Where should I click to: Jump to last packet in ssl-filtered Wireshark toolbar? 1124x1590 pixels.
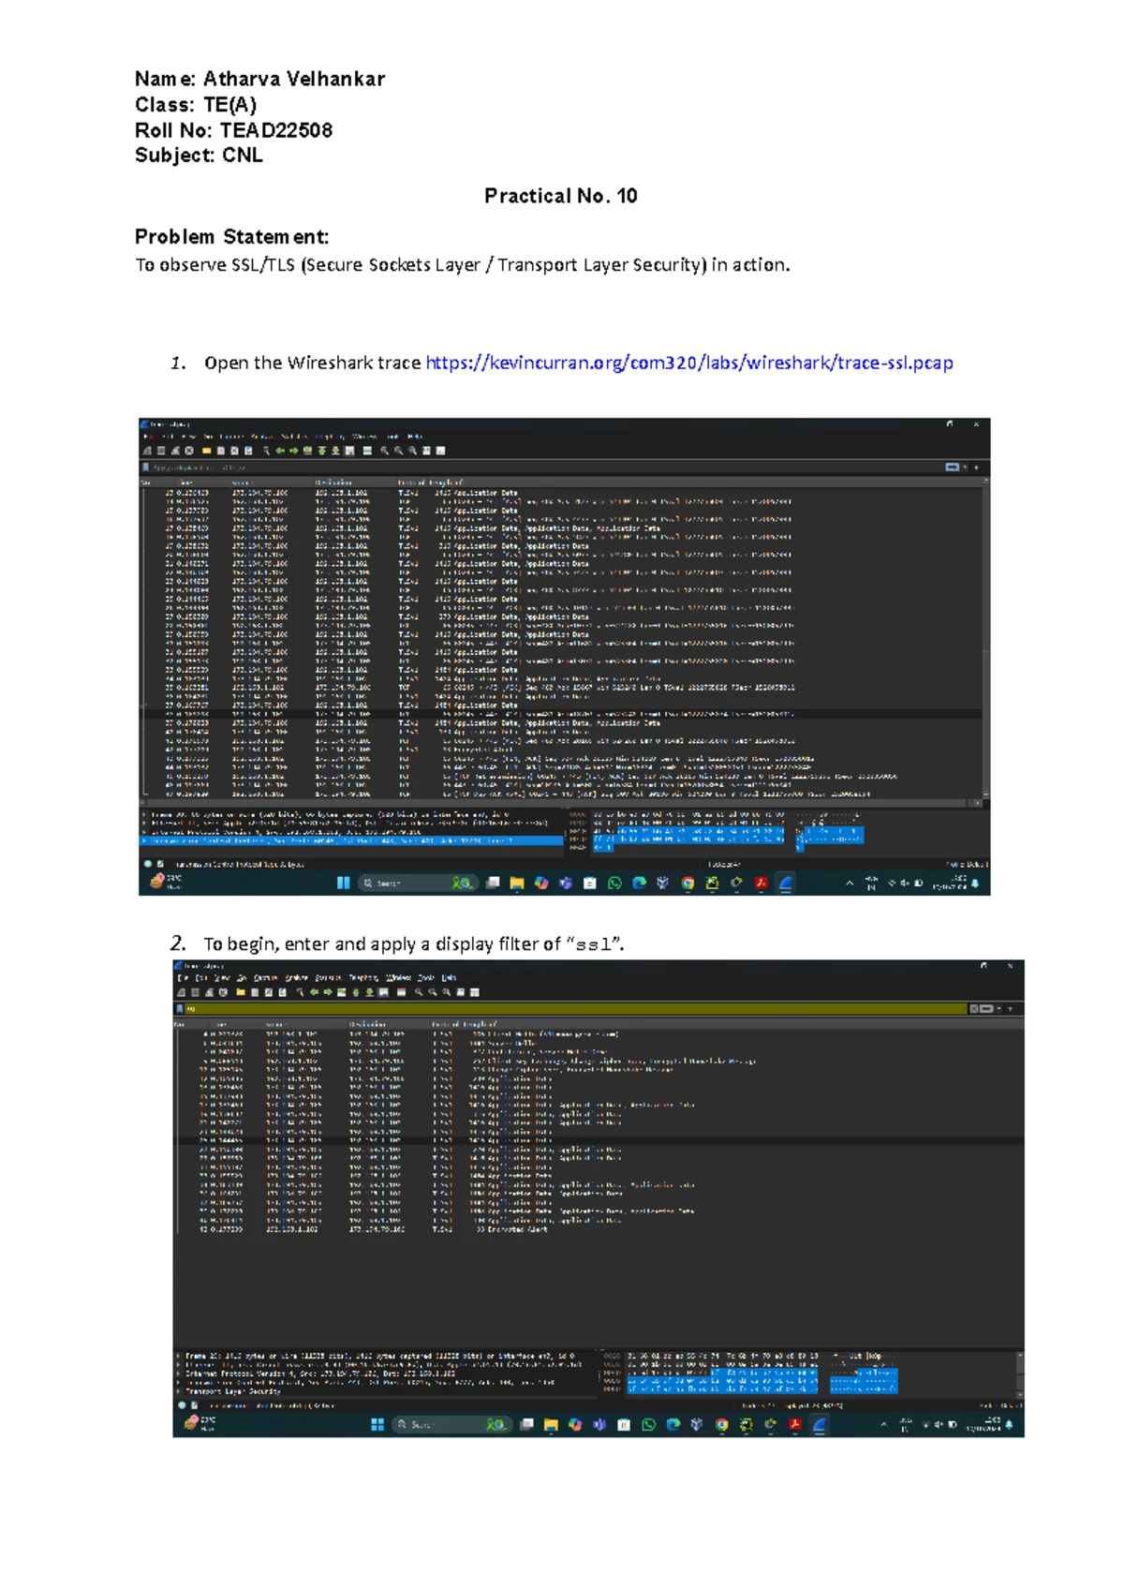pyautogui.click(x=370, y=992)
